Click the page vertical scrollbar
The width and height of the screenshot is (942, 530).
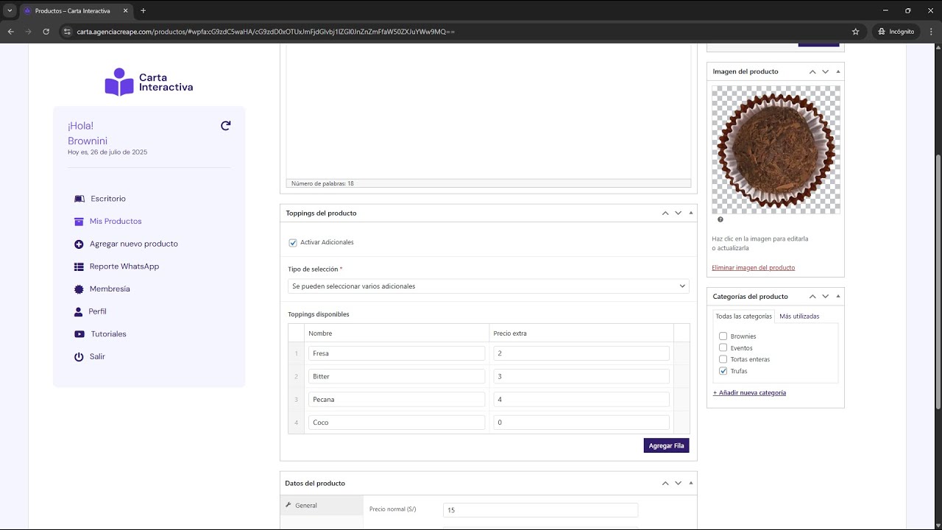(938, 282)
